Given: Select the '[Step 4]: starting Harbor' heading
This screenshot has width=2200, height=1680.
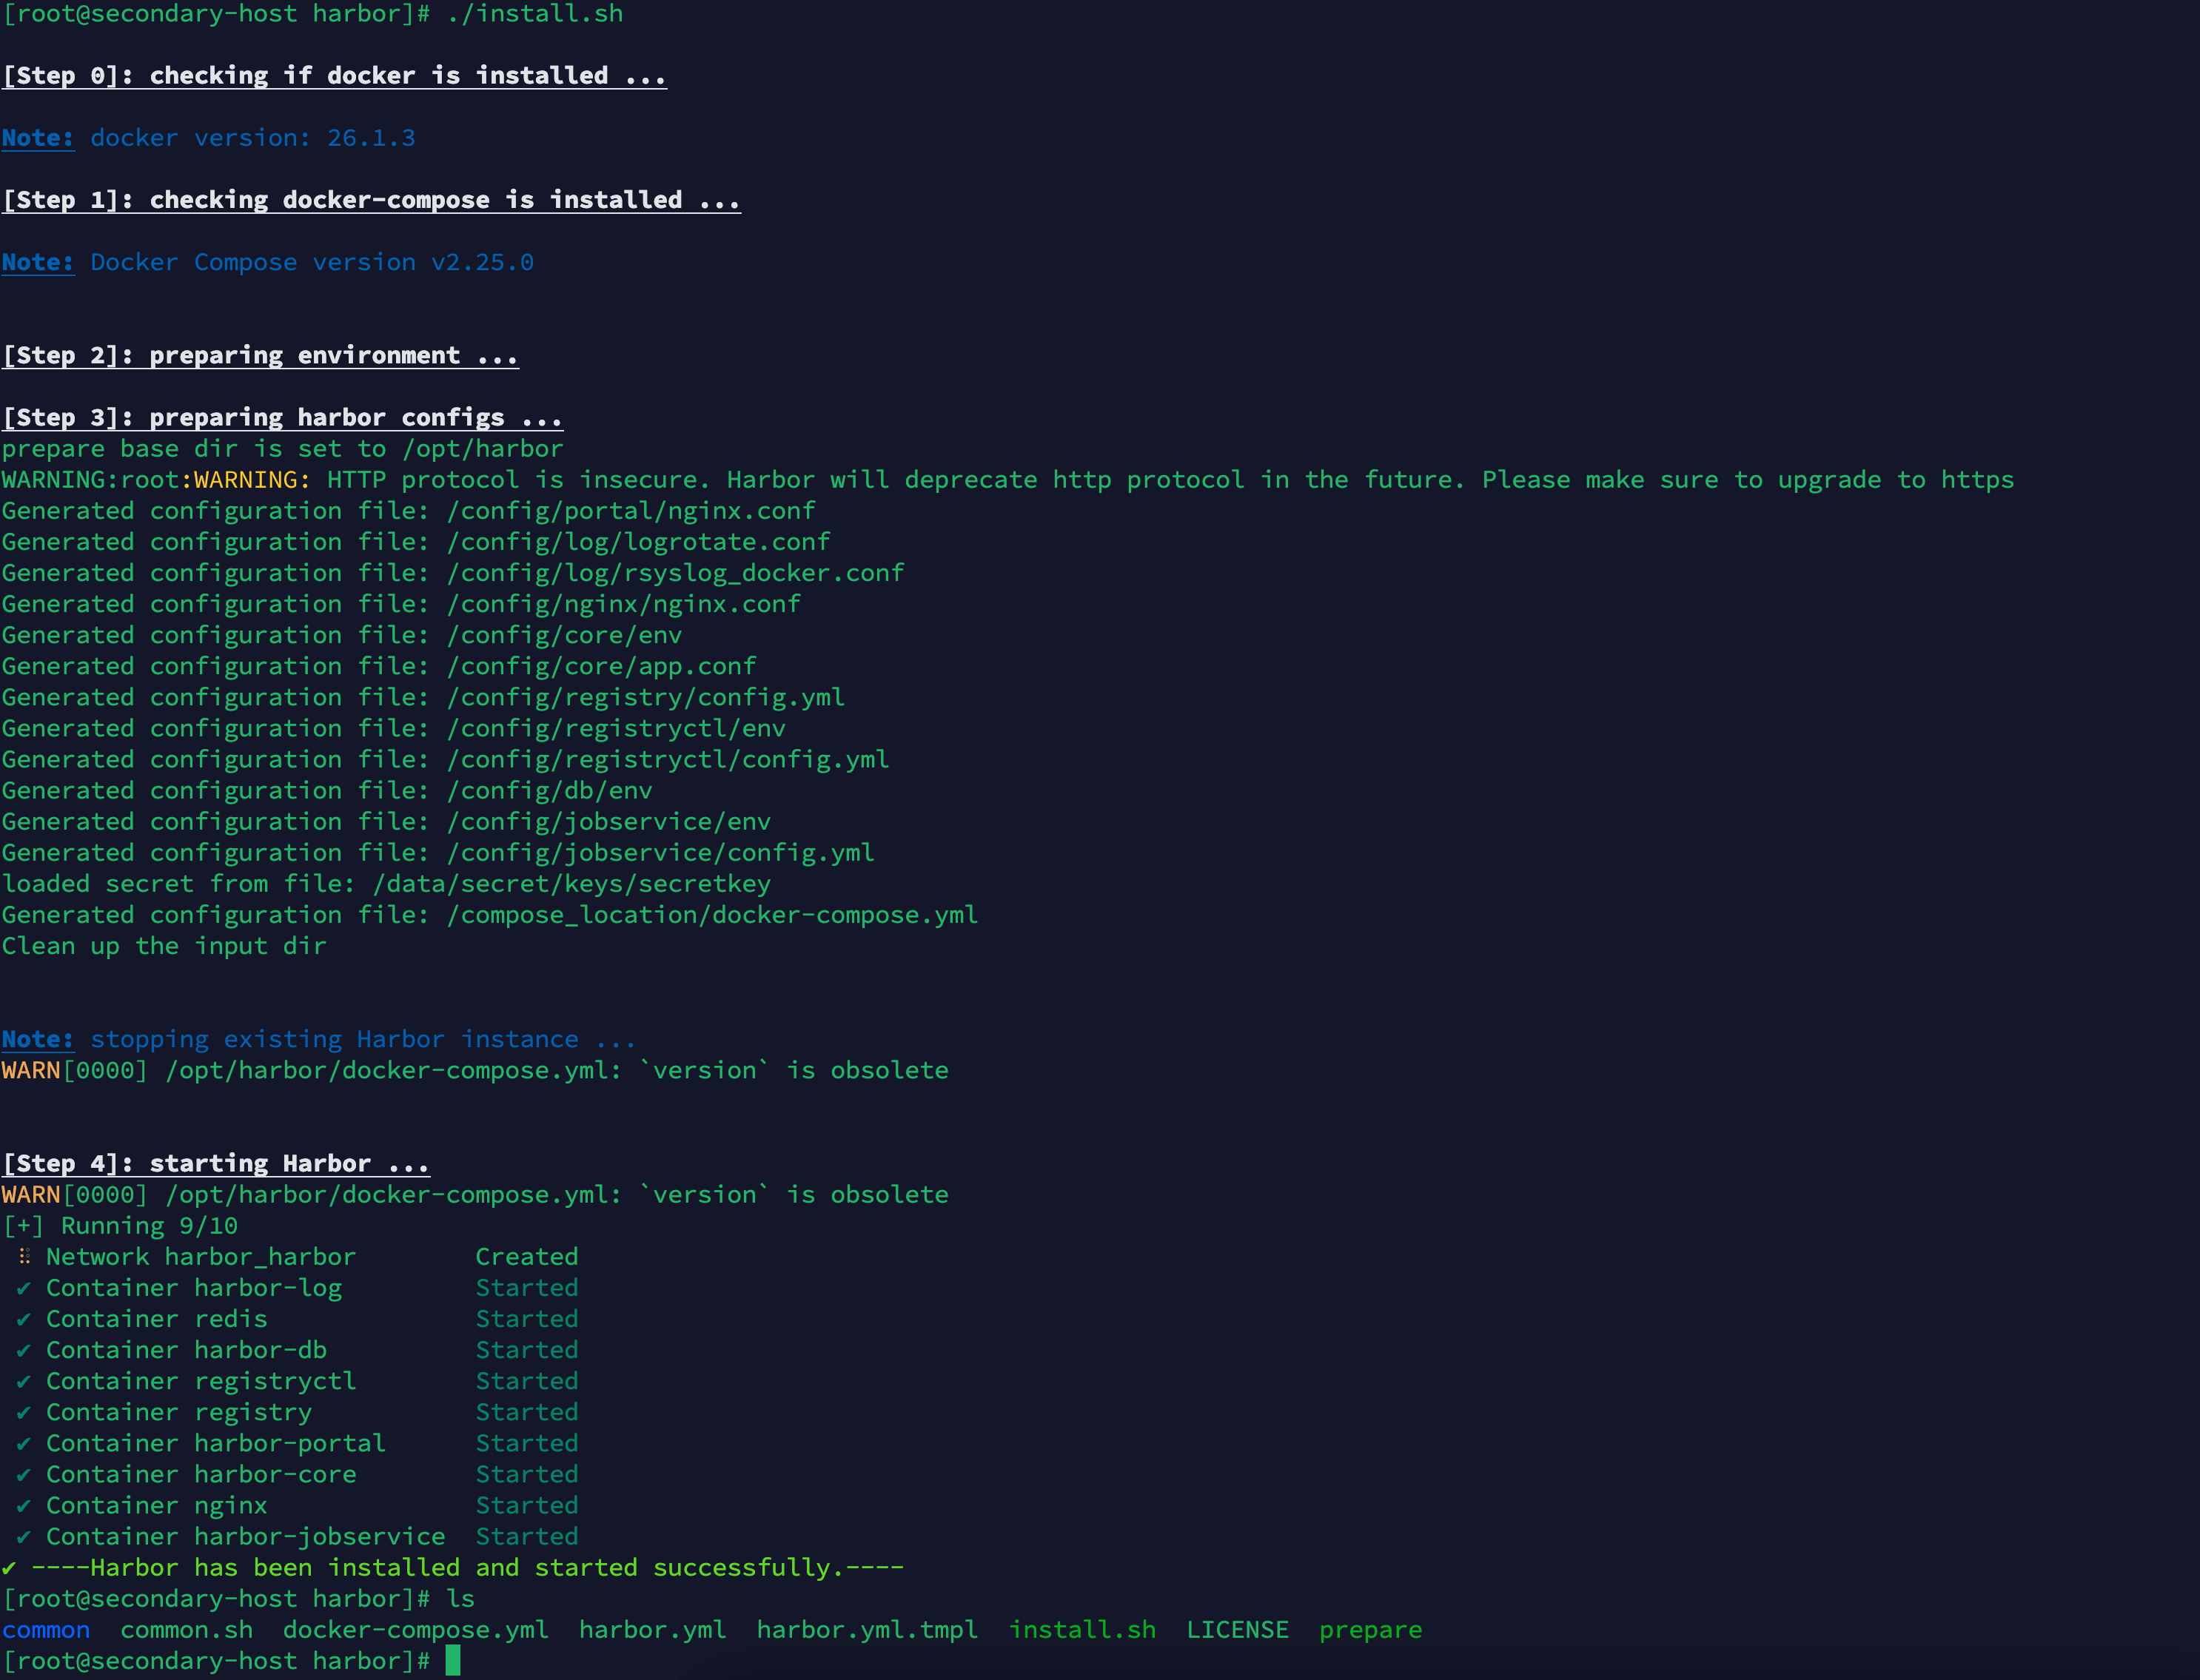Looking at the screenshot, I should [216, 1163].
